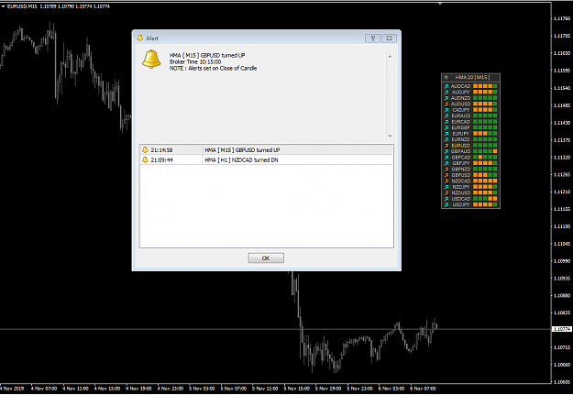The width and height of the screenshot is (573, 395).
Task: Toggle the GBPAUD alert note icon
Action: (x=446, y=151)
